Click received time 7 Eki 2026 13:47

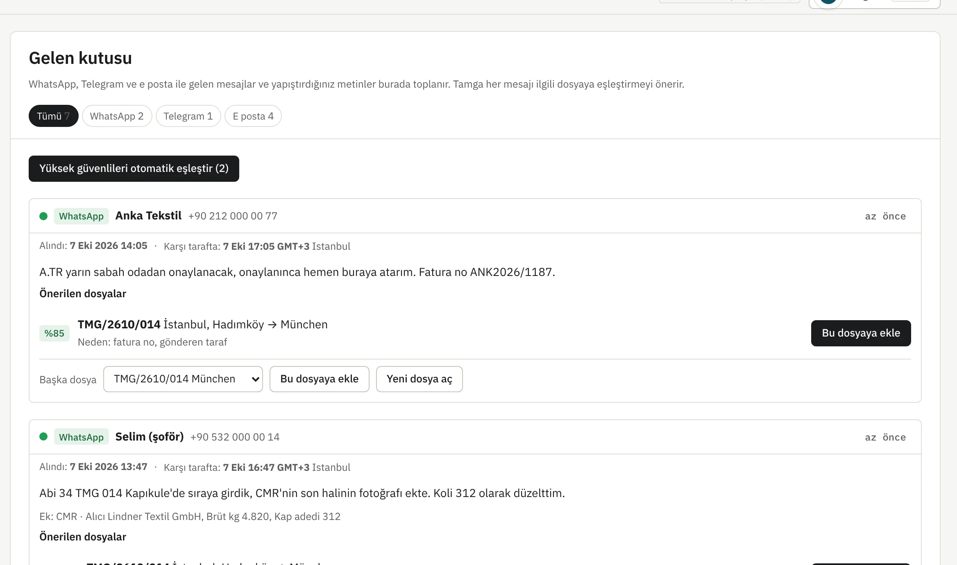coord(109,467)
